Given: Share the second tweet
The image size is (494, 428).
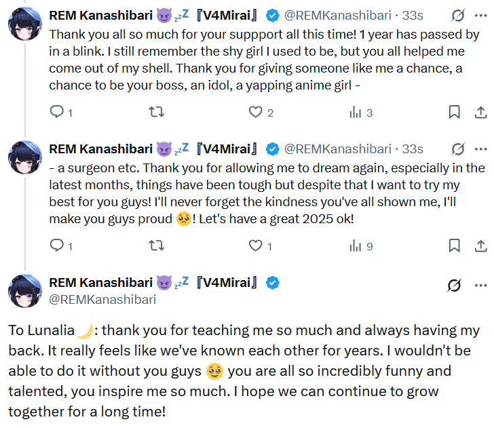Looking at the screenshot, I should (480, 246).
